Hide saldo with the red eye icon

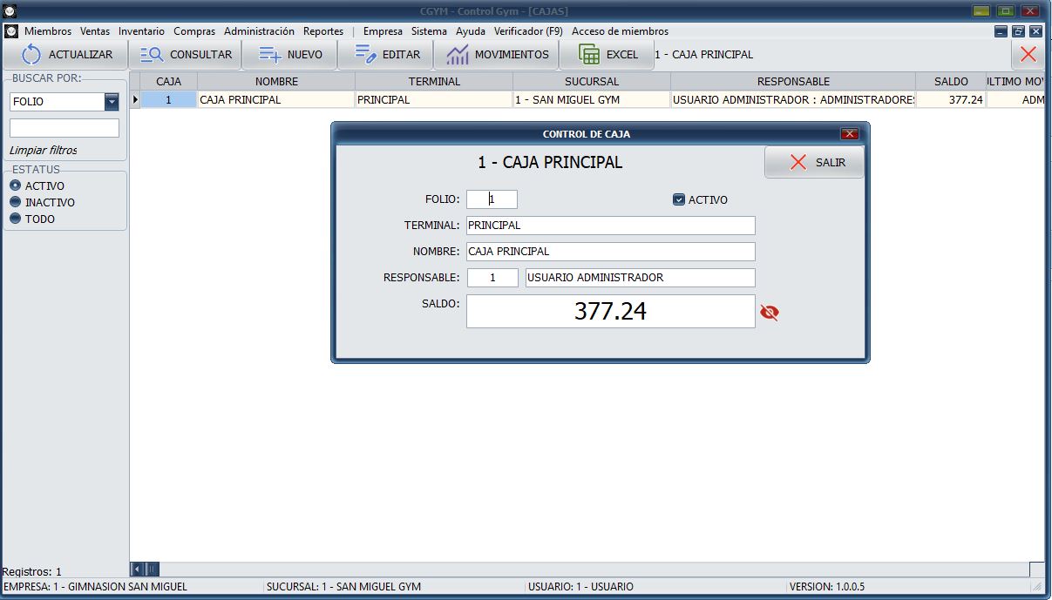[x=769, y=313]
